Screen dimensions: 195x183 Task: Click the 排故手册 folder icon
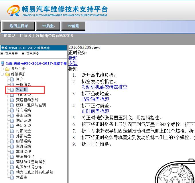pos(7,69)
